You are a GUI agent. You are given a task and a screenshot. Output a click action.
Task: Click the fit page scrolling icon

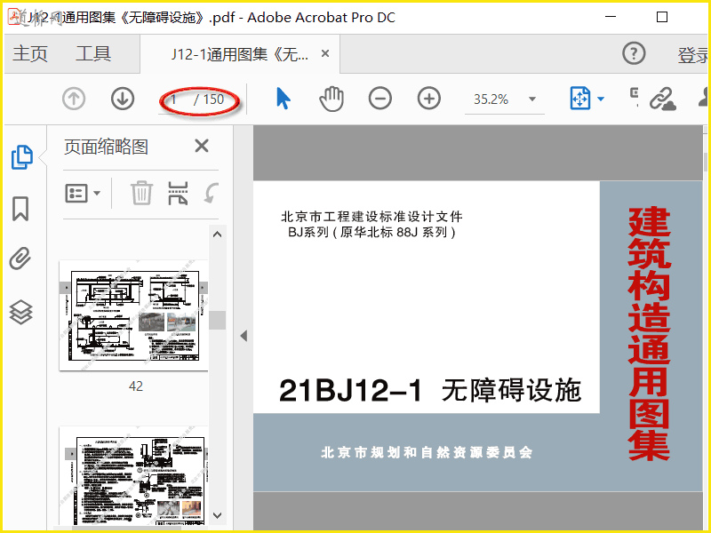pyautogui.click(x=580, y=99)
